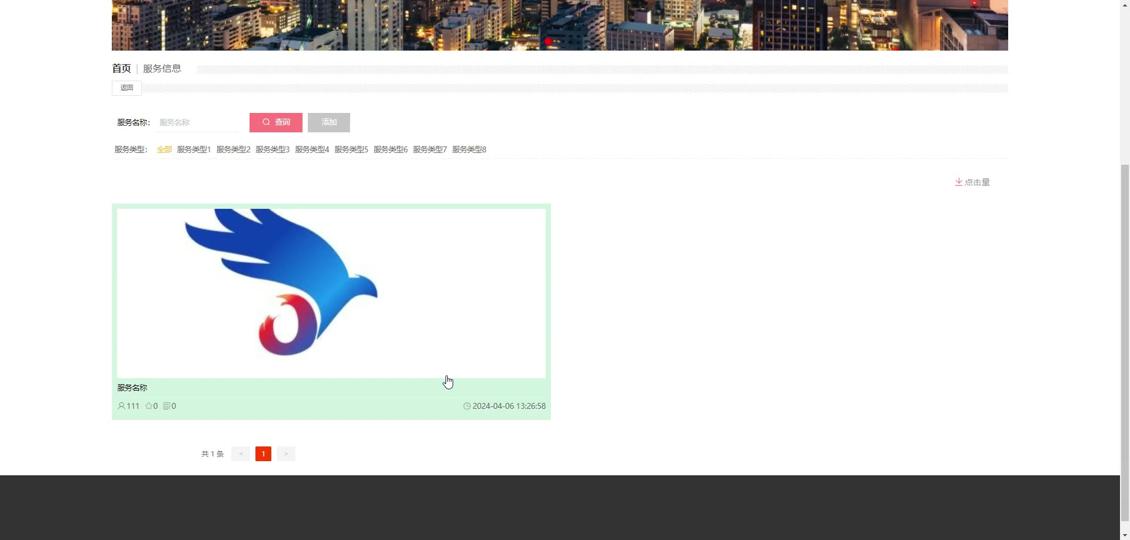
Task: Click the user view count icon
Action: 121,406
